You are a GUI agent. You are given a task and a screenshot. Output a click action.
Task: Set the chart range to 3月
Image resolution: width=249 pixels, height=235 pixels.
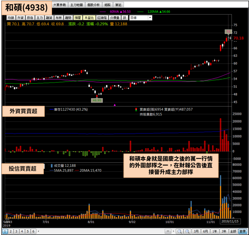[x=196, y=231]
